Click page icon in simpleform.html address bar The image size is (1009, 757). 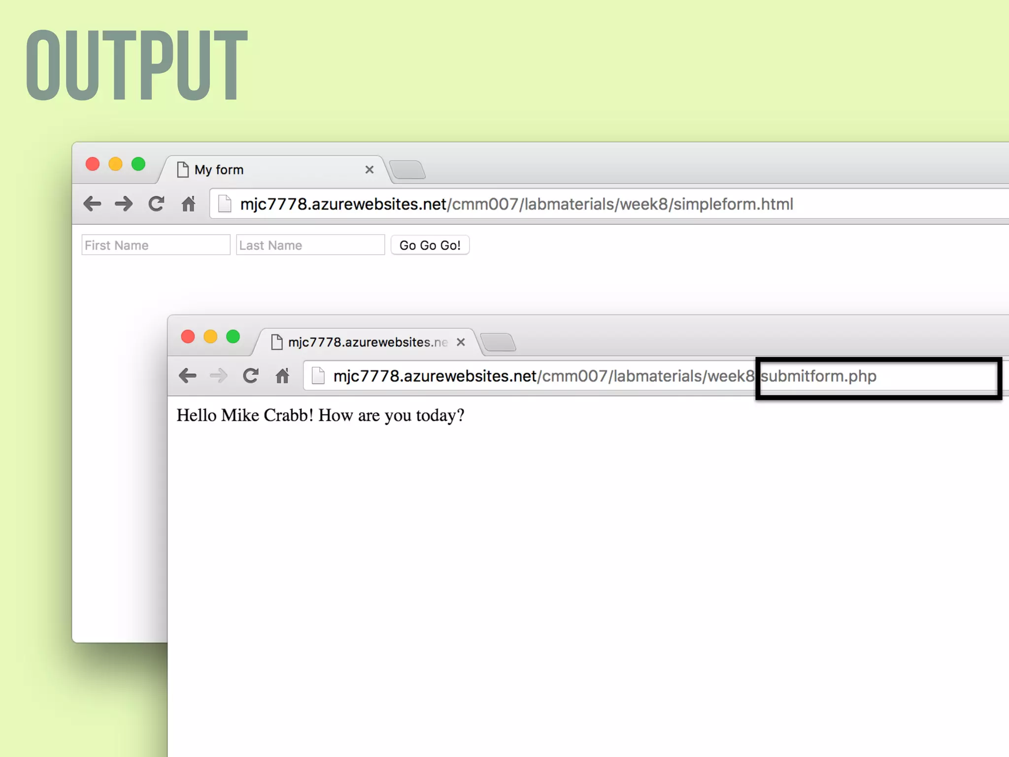pyautogui.click(x=225, y=204)
